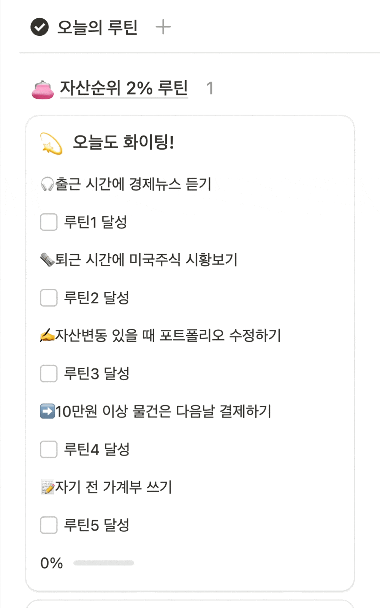380x608 pixels.
Task: Toggle the 루틴5 달성 checkbox
Action: [x=49, y=525]
